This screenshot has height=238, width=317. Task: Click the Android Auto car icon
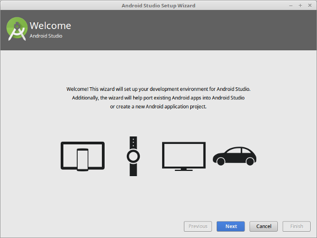pos(235,156)
